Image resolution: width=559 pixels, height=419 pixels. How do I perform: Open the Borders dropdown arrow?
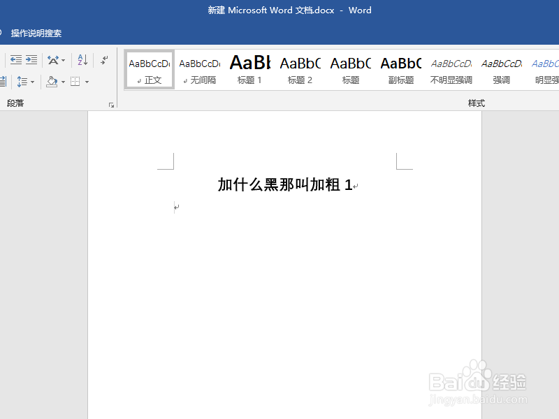pos(87,81)
